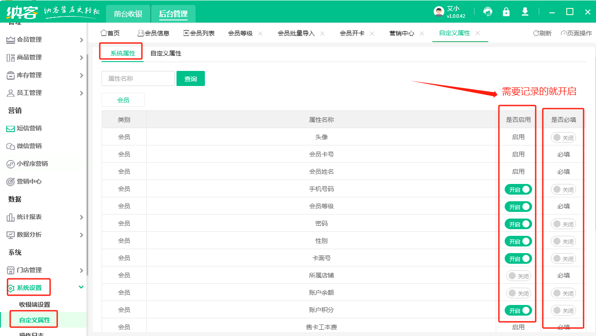This screenshot has height=336, width=596.
Task: Click the download icon in title bar
Action: pyautogui.click(x=525, y=12)
